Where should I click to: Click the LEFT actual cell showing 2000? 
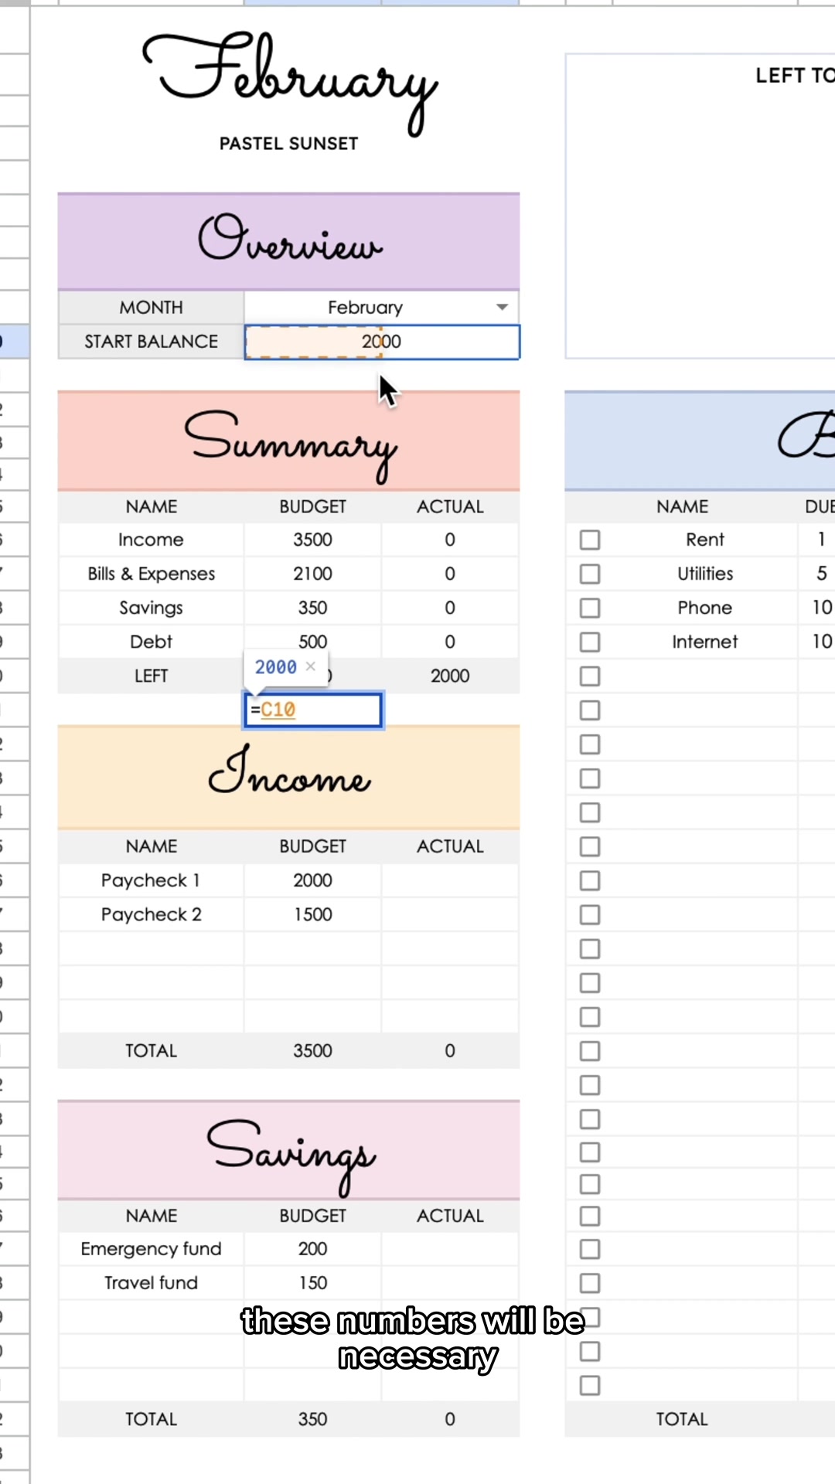click(x=450, y=676)
